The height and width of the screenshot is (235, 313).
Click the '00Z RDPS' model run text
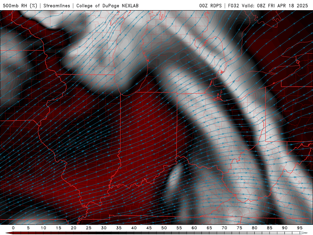[210, 5]
